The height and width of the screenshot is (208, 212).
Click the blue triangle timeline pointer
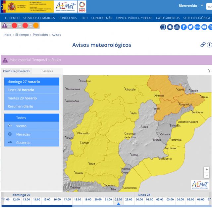pos(119,204)
